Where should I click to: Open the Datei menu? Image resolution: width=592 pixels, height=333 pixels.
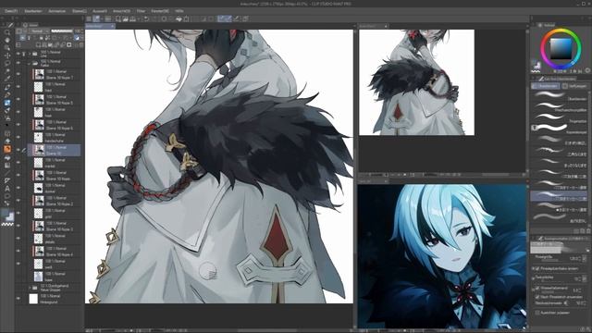(11, 11)
